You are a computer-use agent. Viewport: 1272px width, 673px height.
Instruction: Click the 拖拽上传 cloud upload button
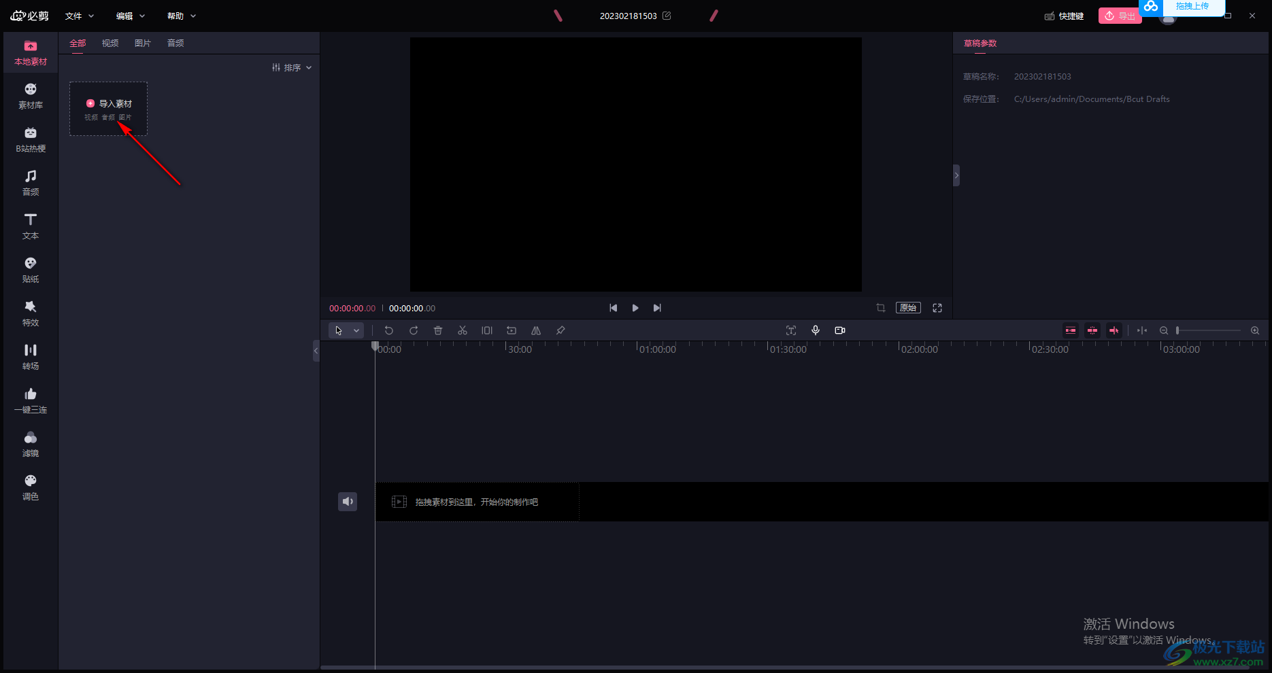[1182, 6]
